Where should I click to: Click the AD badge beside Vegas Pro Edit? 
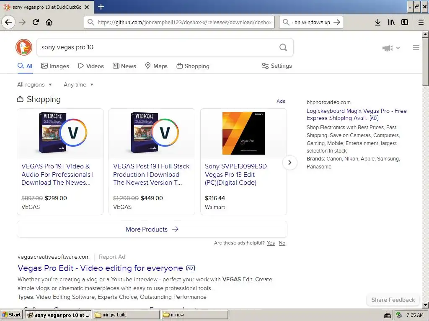click(191, 268)
